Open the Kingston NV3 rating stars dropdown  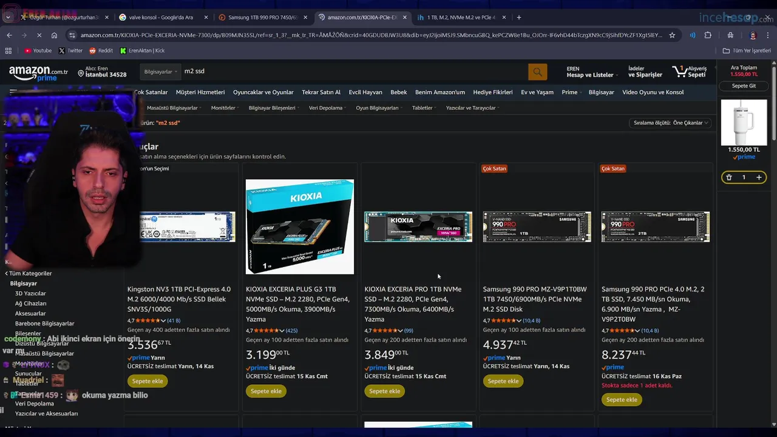[150, 320]
